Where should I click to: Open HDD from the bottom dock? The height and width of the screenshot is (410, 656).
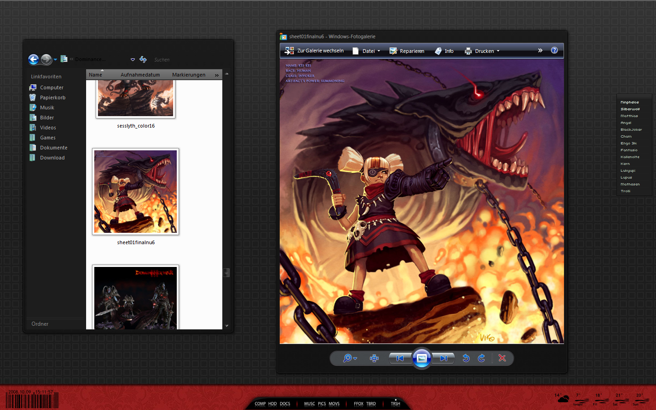coord(272,404)
